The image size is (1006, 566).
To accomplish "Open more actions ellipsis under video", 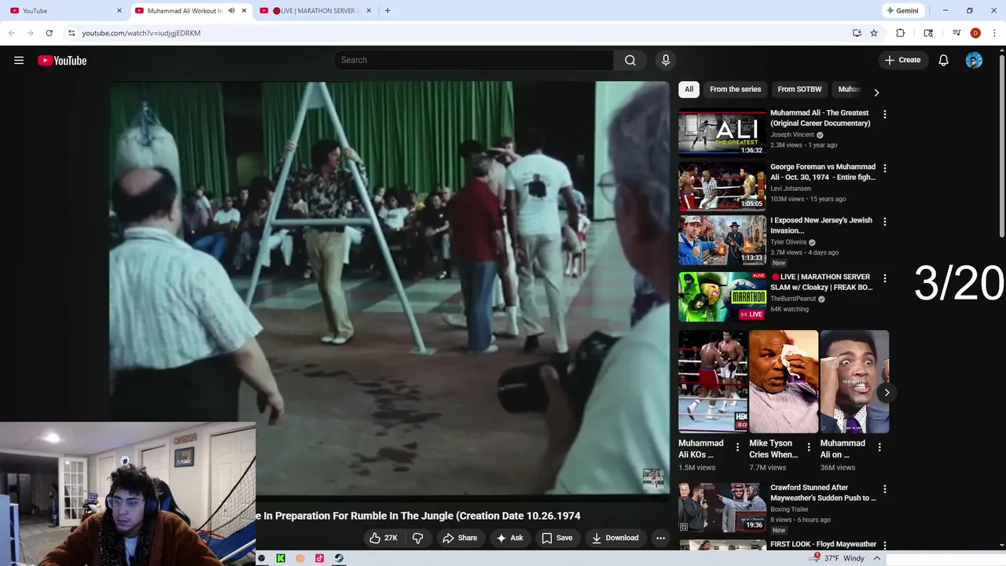I will coord(660,538).
